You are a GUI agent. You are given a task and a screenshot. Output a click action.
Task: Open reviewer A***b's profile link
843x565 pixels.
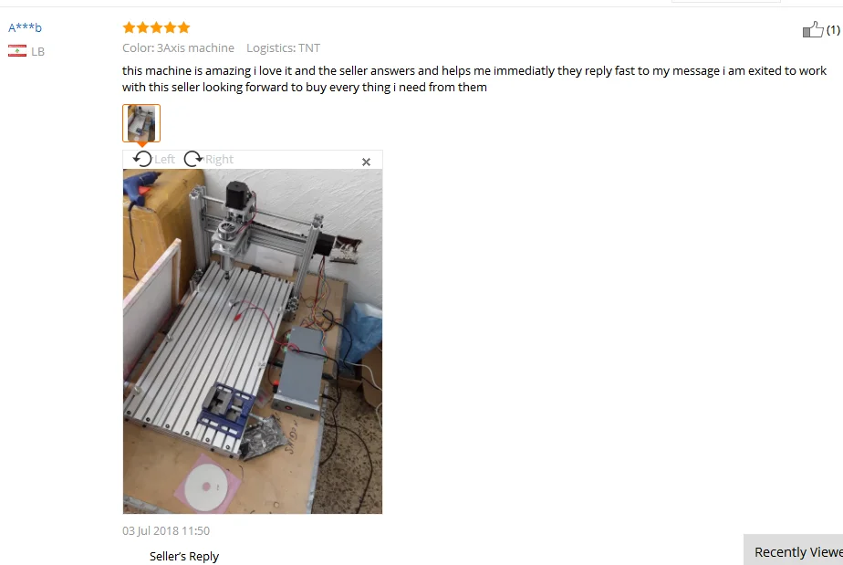(25, 27)
